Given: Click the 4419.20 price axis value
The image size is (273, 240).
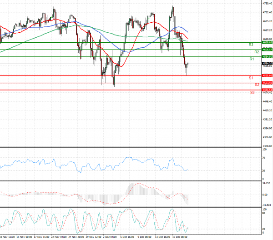Looking at the screenshot, I should 268,110.
